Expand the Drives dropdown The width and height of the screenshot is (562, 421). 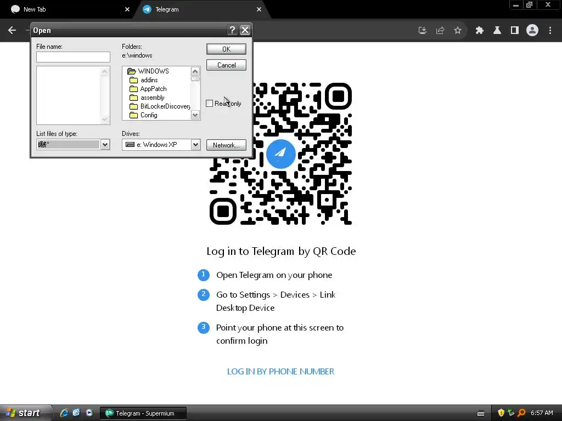click(x=195, y=145)
